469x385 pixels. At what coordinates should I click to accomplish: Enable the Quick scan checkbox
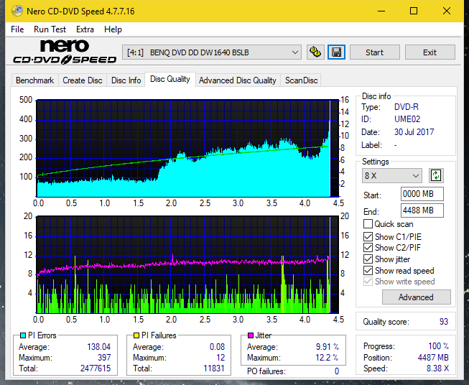[368, 224]
